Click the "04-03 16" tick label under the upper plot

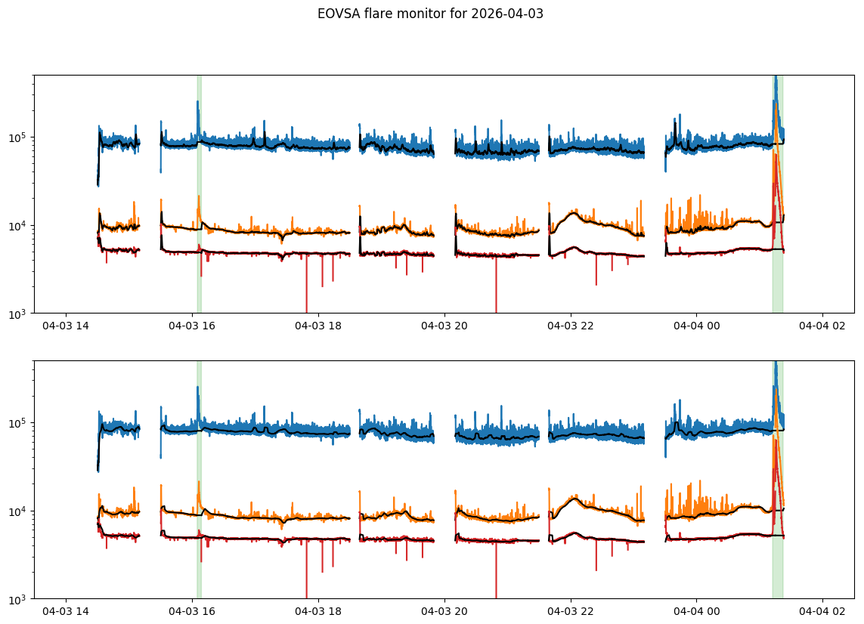point(192,326)
